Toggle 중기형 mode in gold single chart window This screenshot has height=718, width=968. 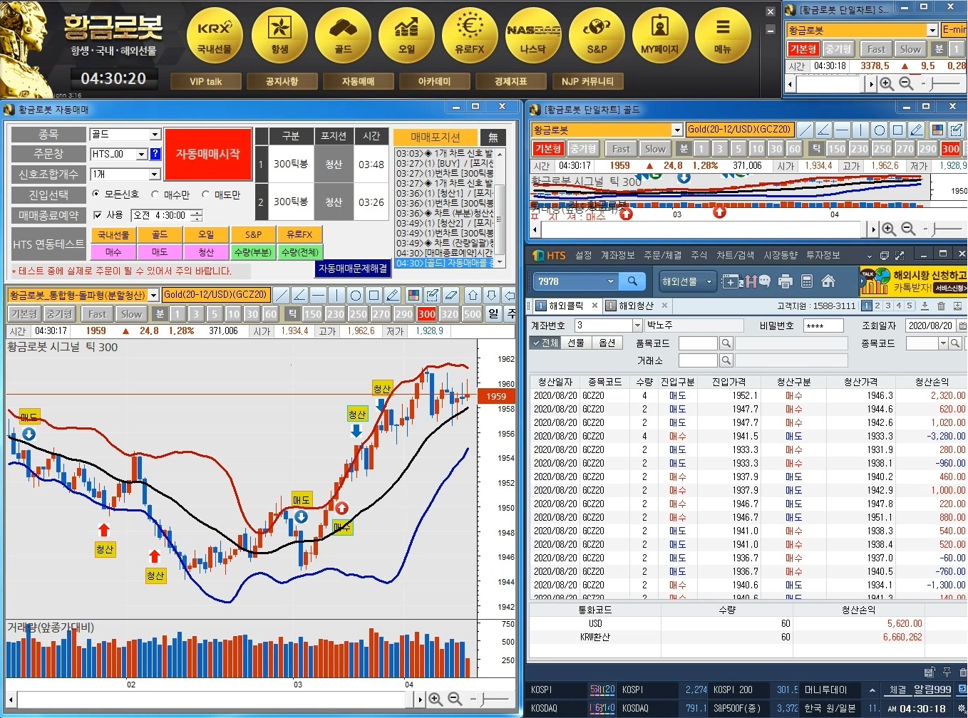point(583,149)
